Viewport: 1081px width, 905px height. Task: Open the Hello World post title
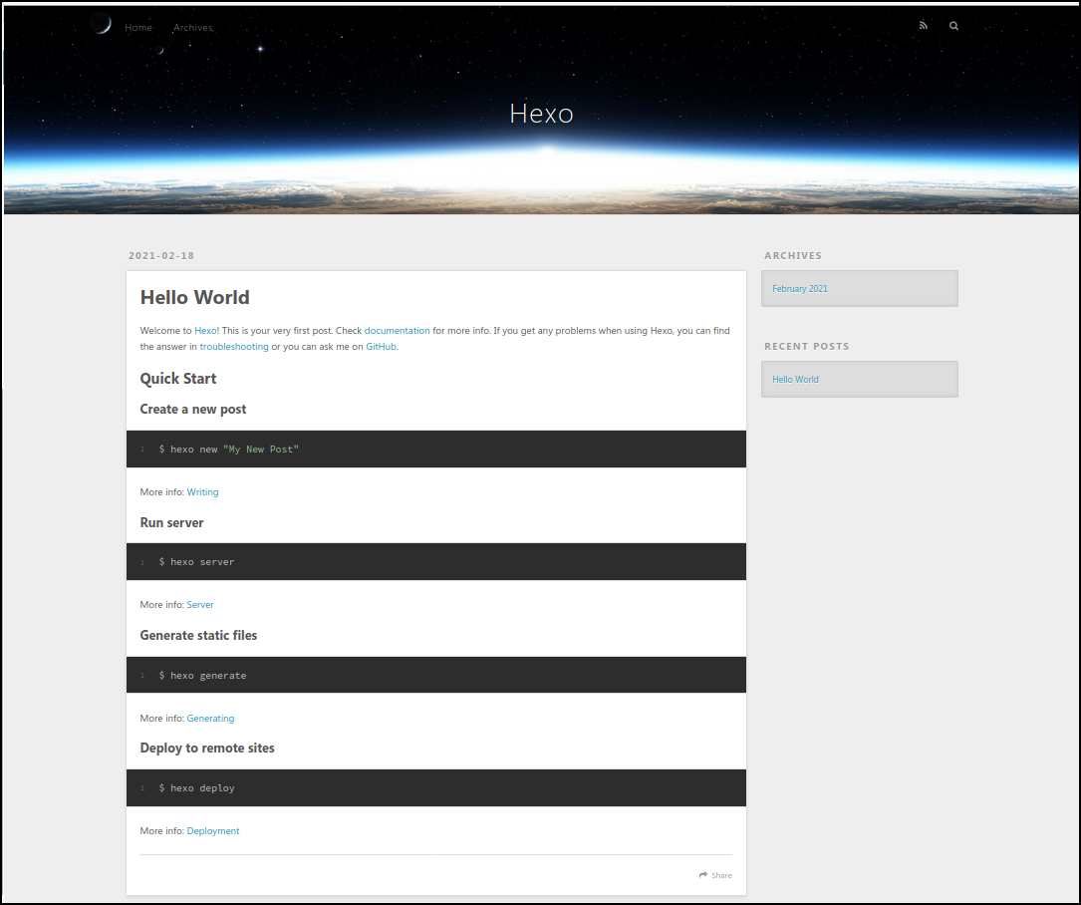[x=195, y=297]
